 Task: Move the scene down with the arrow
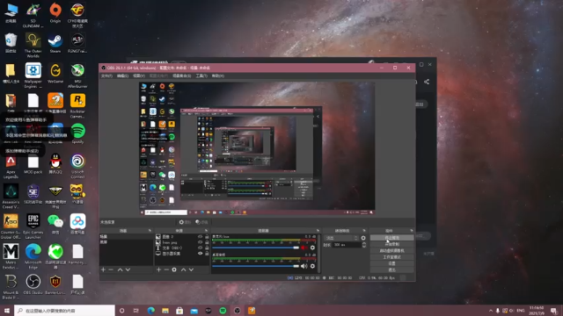pos(128,269)
